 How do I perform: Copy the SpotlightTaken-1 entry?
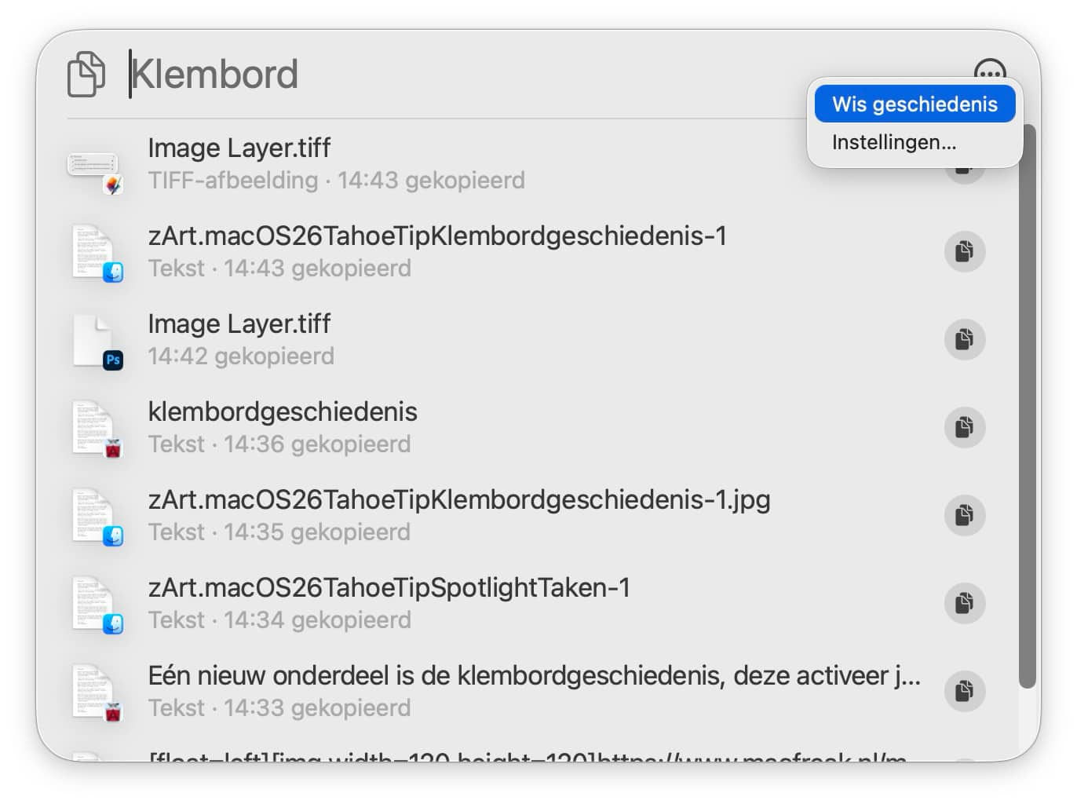coord(964,603)
